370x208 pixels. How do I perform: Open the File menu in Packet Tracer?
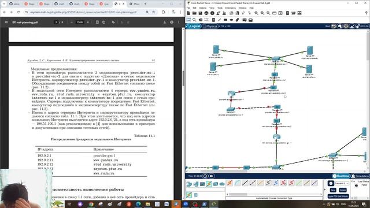pos(188,8)
